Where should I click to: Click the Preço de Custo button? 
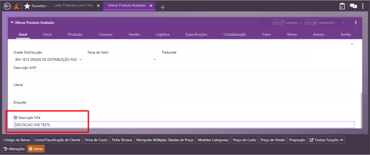(x=245, y=140)
